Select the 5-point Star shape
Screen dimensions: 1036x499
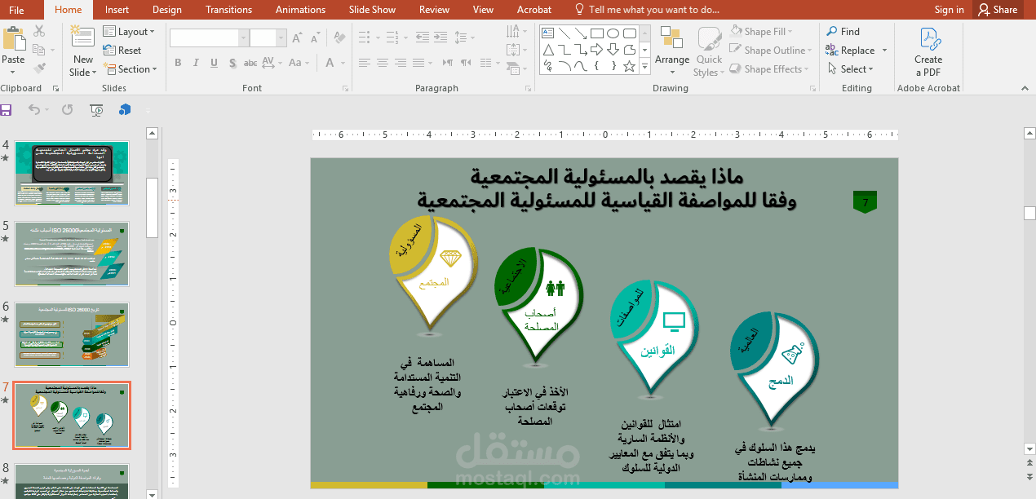tap(629, 67)
